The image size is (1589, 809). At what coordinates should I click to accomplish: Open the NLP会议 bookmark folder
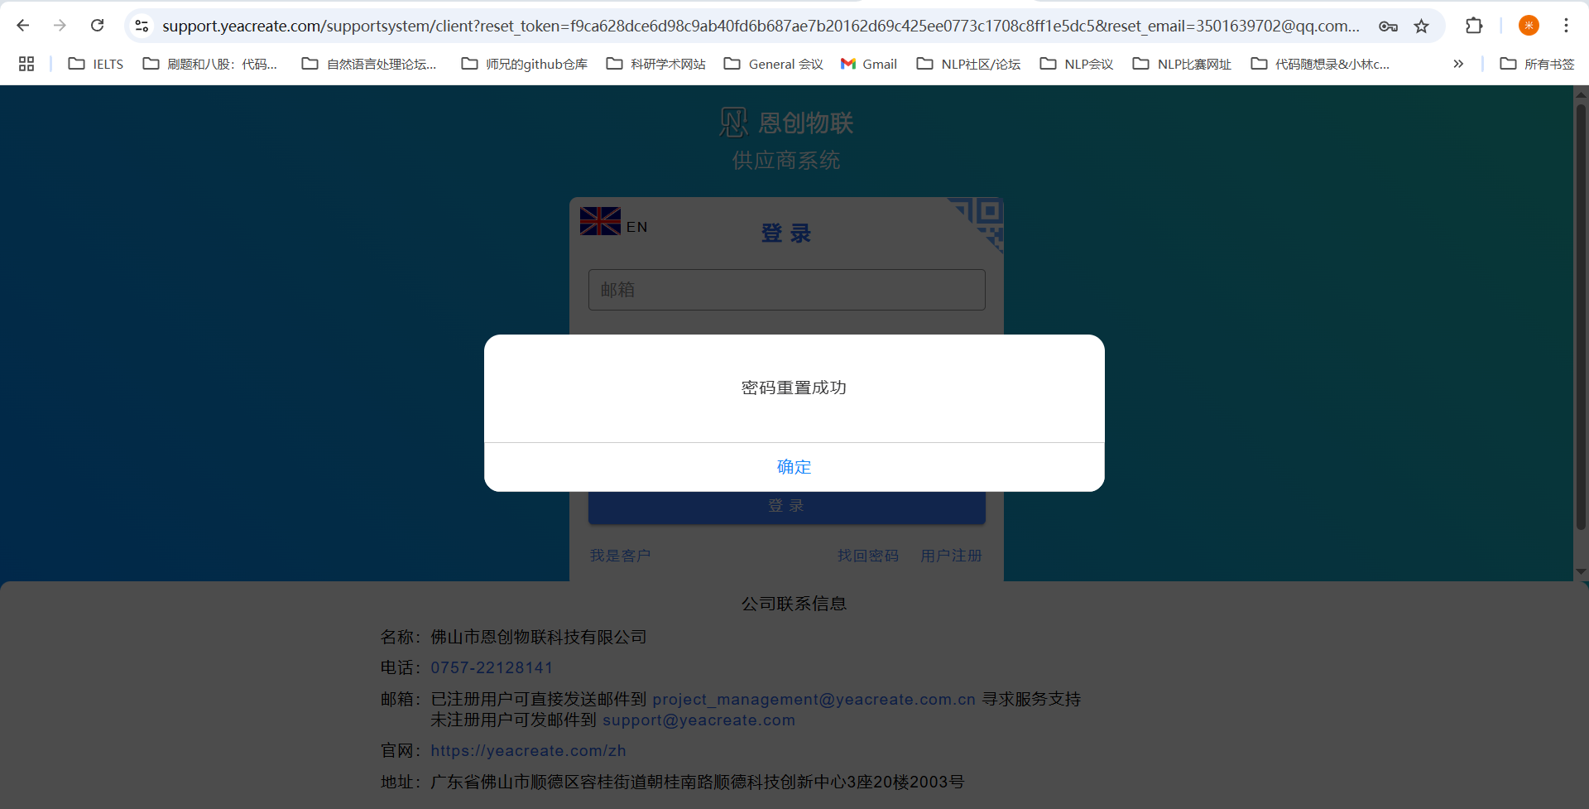pos(1077,64)
